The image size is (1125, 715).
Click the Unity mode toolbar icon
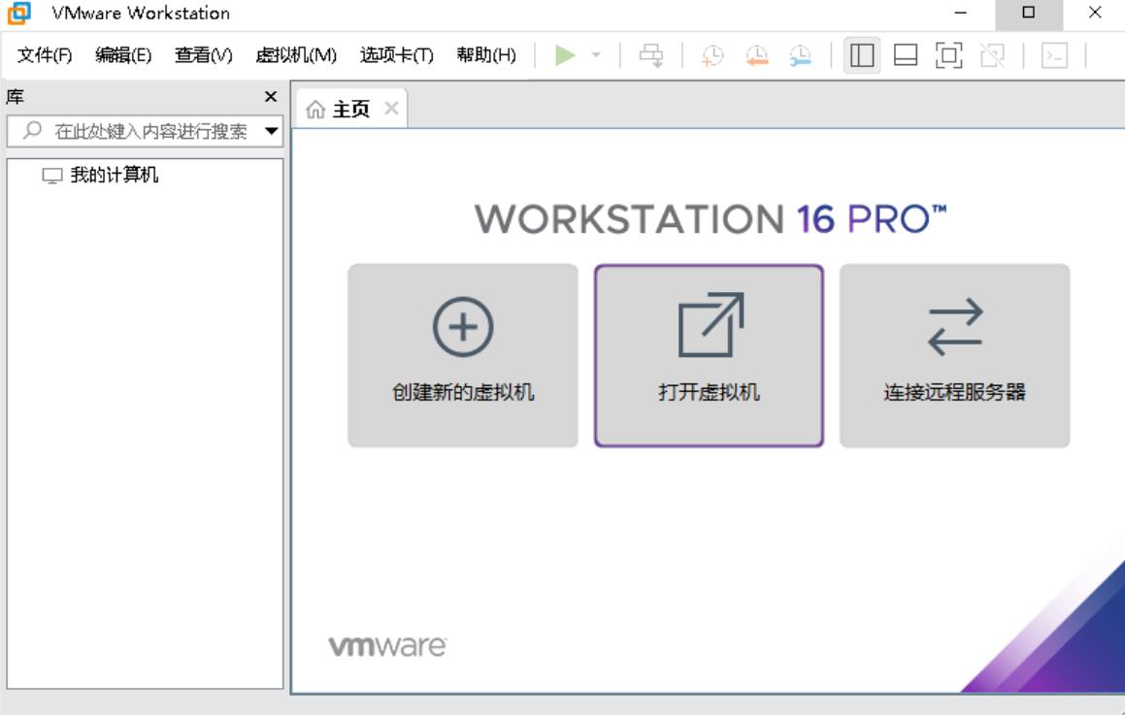pyautogui.click(x=993, y=55)
